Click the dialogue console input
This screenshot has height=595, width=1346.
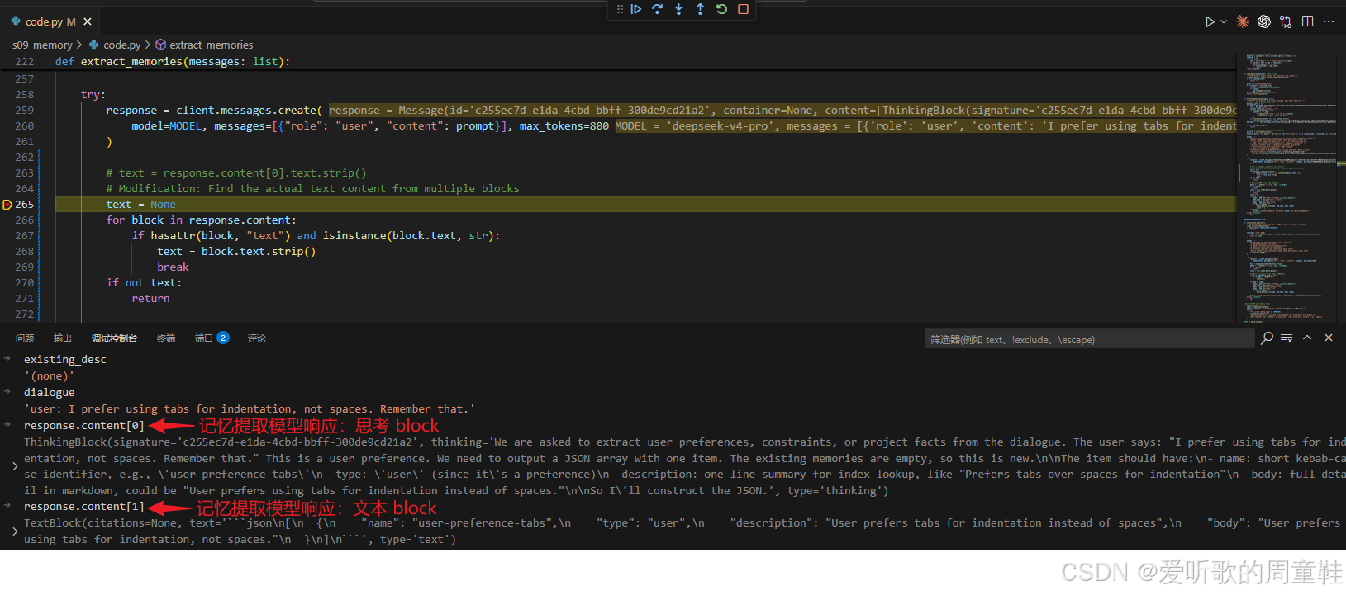click(x=50, y=393)
